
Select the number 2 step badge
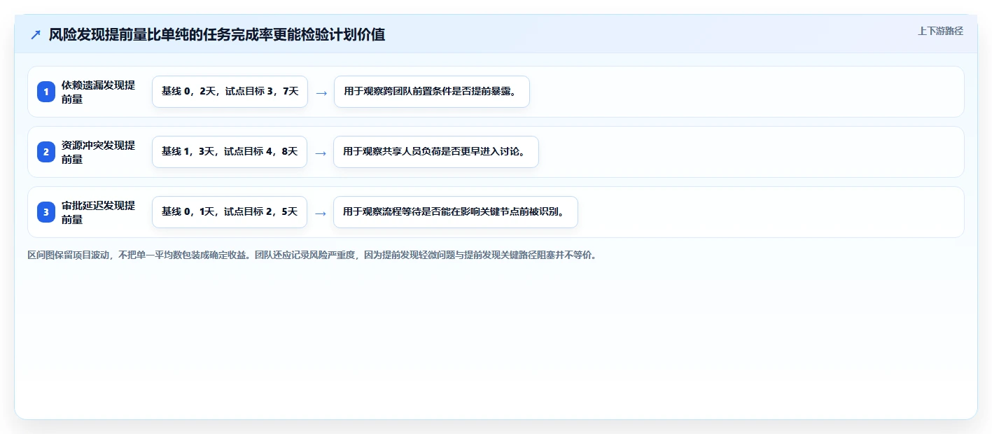(46, 152)
